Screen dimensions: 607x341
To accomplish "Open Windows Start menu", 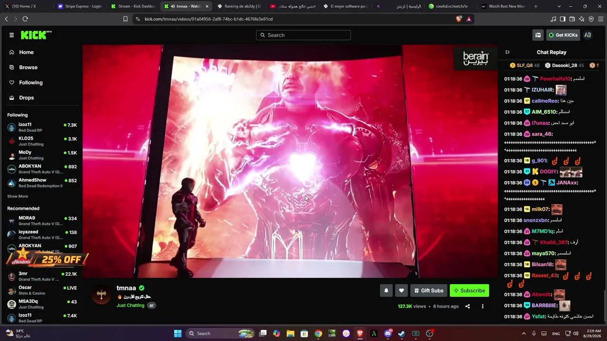I will pyautogui.click(x=178, y=333).
